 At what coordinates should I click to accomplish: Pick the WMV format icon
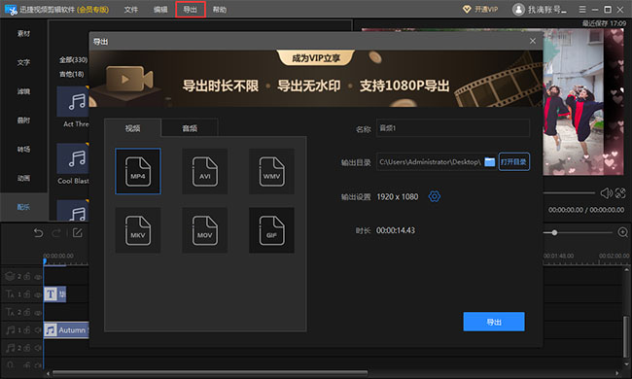coord(271,171)
